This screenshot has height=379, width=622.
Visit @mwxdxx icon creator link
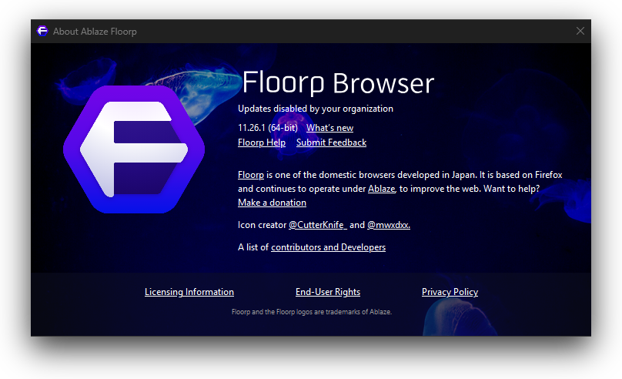tap(389, 225)
